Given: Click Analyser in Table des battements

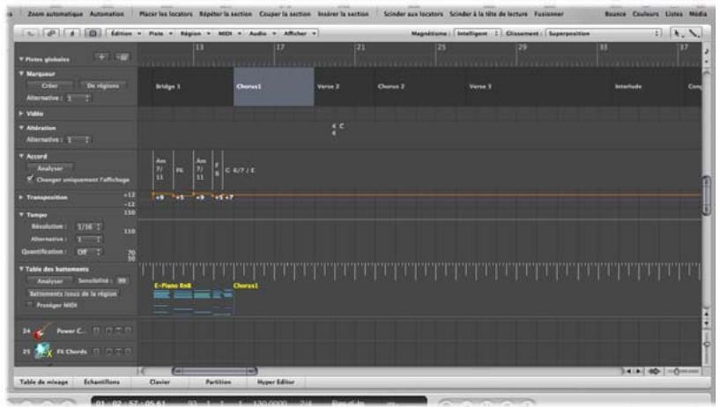Looking at the screenshot, I should pos(49,280).
